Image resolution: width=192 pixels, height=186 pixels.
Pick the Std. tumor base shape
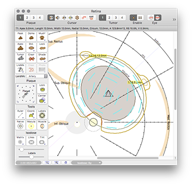pos(31,47)
